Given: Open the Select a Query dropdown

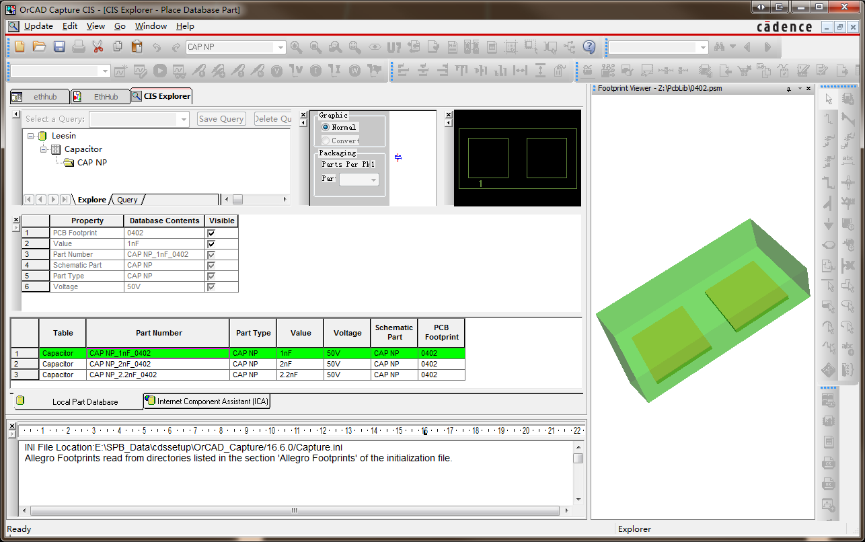Looking at the screenshot, I should (184, 119).
